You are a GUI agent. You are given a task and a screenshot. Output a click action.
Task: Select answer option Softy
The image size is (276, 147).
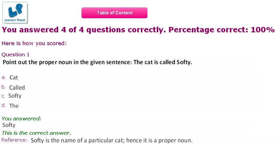[x=15, y=96]
